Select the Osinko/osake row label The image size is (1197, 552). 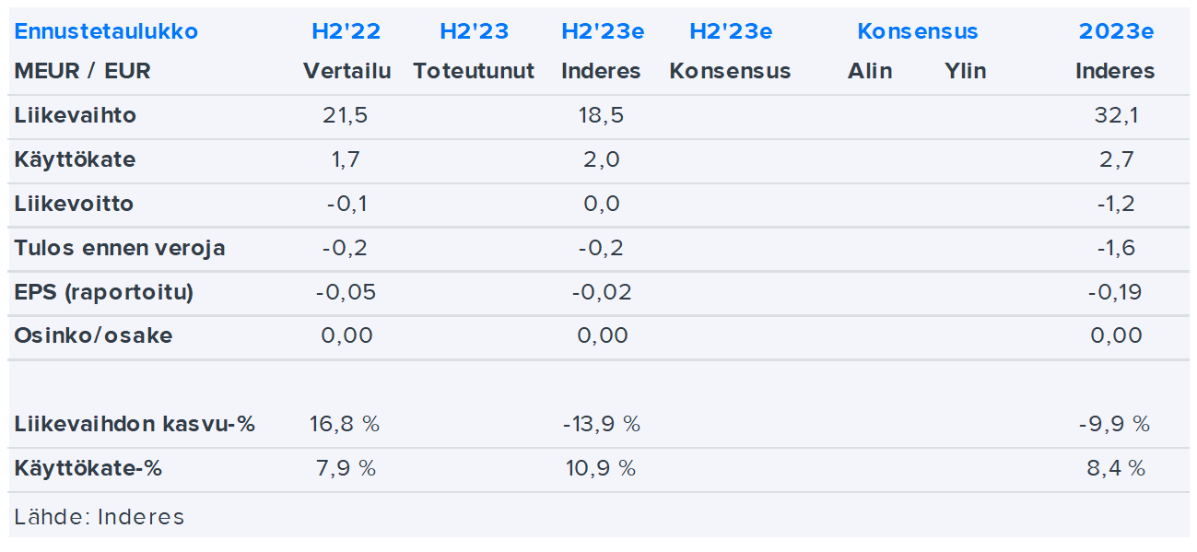click(x=93, y=335)
